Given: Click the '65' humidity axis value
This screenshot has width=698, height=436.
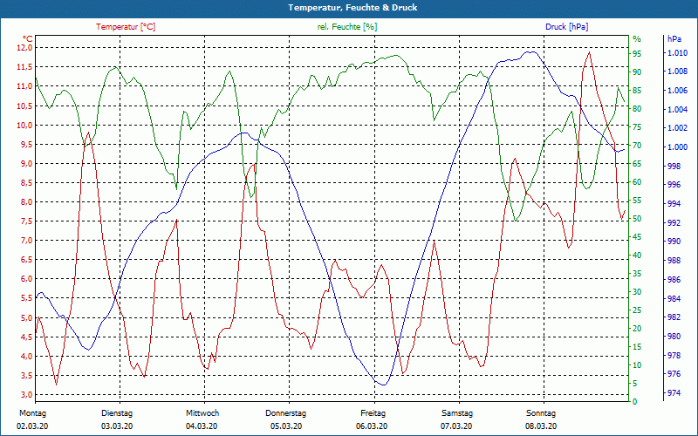Looking at the screenshot, I should (x=637, y=164).
